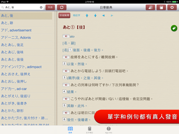Select list entry あとかた, 跡形
The height and width of the screenshot is (134, 179).
click(26, 111)
